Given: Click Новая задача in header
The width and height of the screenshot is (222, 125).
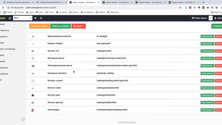Looking at the screenshot, I should (199, 18).
